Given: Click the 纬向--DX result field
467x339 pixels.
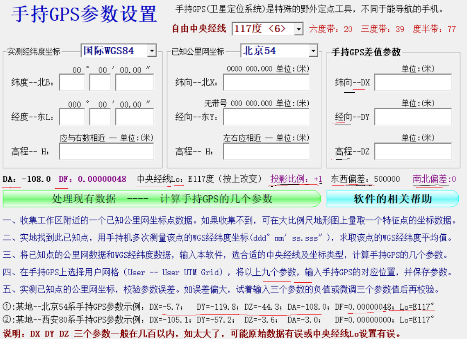Looking at the screenshot, I should point(413,82).
